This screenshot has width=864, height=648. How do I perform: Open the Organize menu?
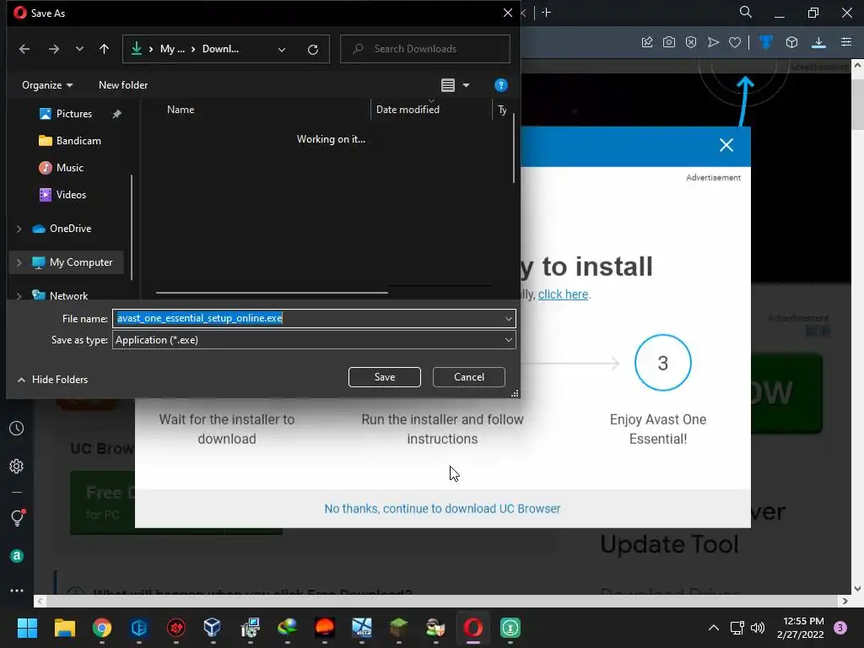click(47, 85)
